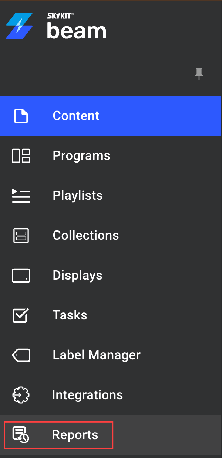Click the Skykit Beam lightning logo
The height and width of the screenshot is (458, 222).
pyautogui.click(x=19, y=26)
